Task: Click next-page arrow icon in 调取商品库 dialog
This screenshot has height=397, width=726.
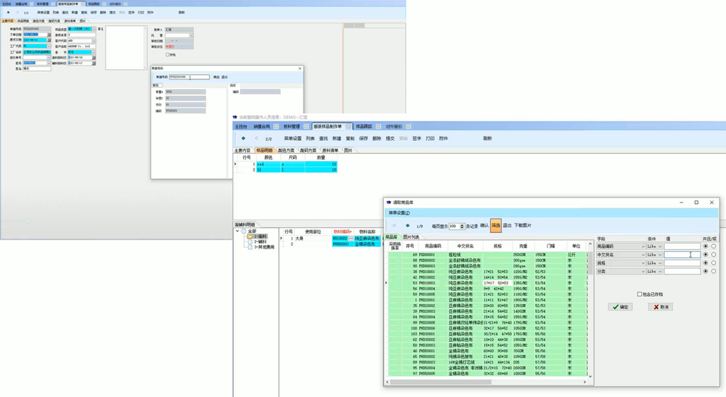Action: [x=407, y=226]
